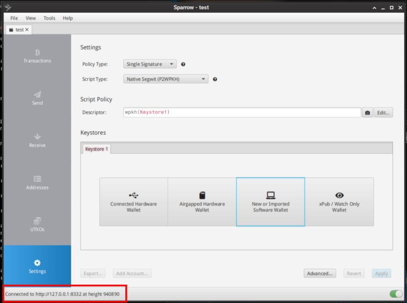Open descriptor QR scan camera icon

(367, 112)
